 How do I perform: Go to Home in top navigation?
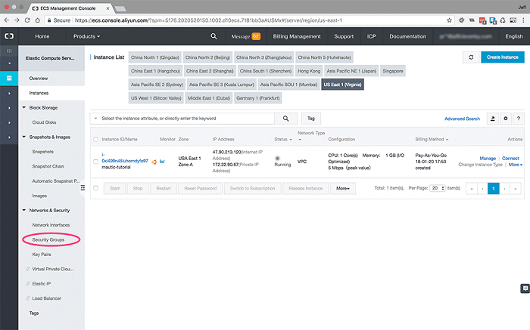point(42,36)
